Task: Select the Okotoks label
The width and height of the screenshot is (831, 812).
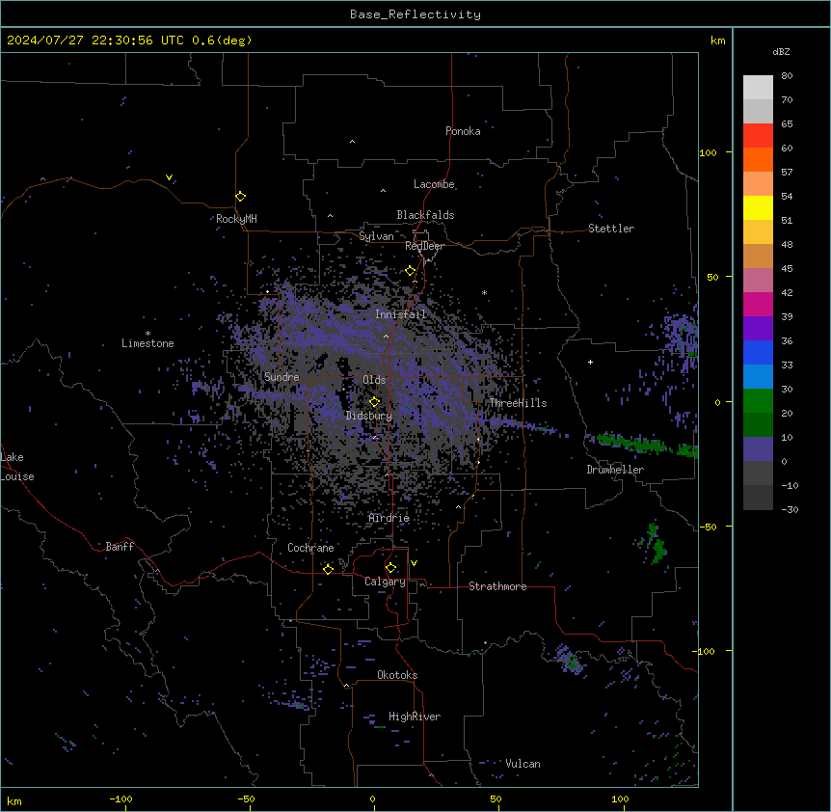Action: [x=397, y=675]
